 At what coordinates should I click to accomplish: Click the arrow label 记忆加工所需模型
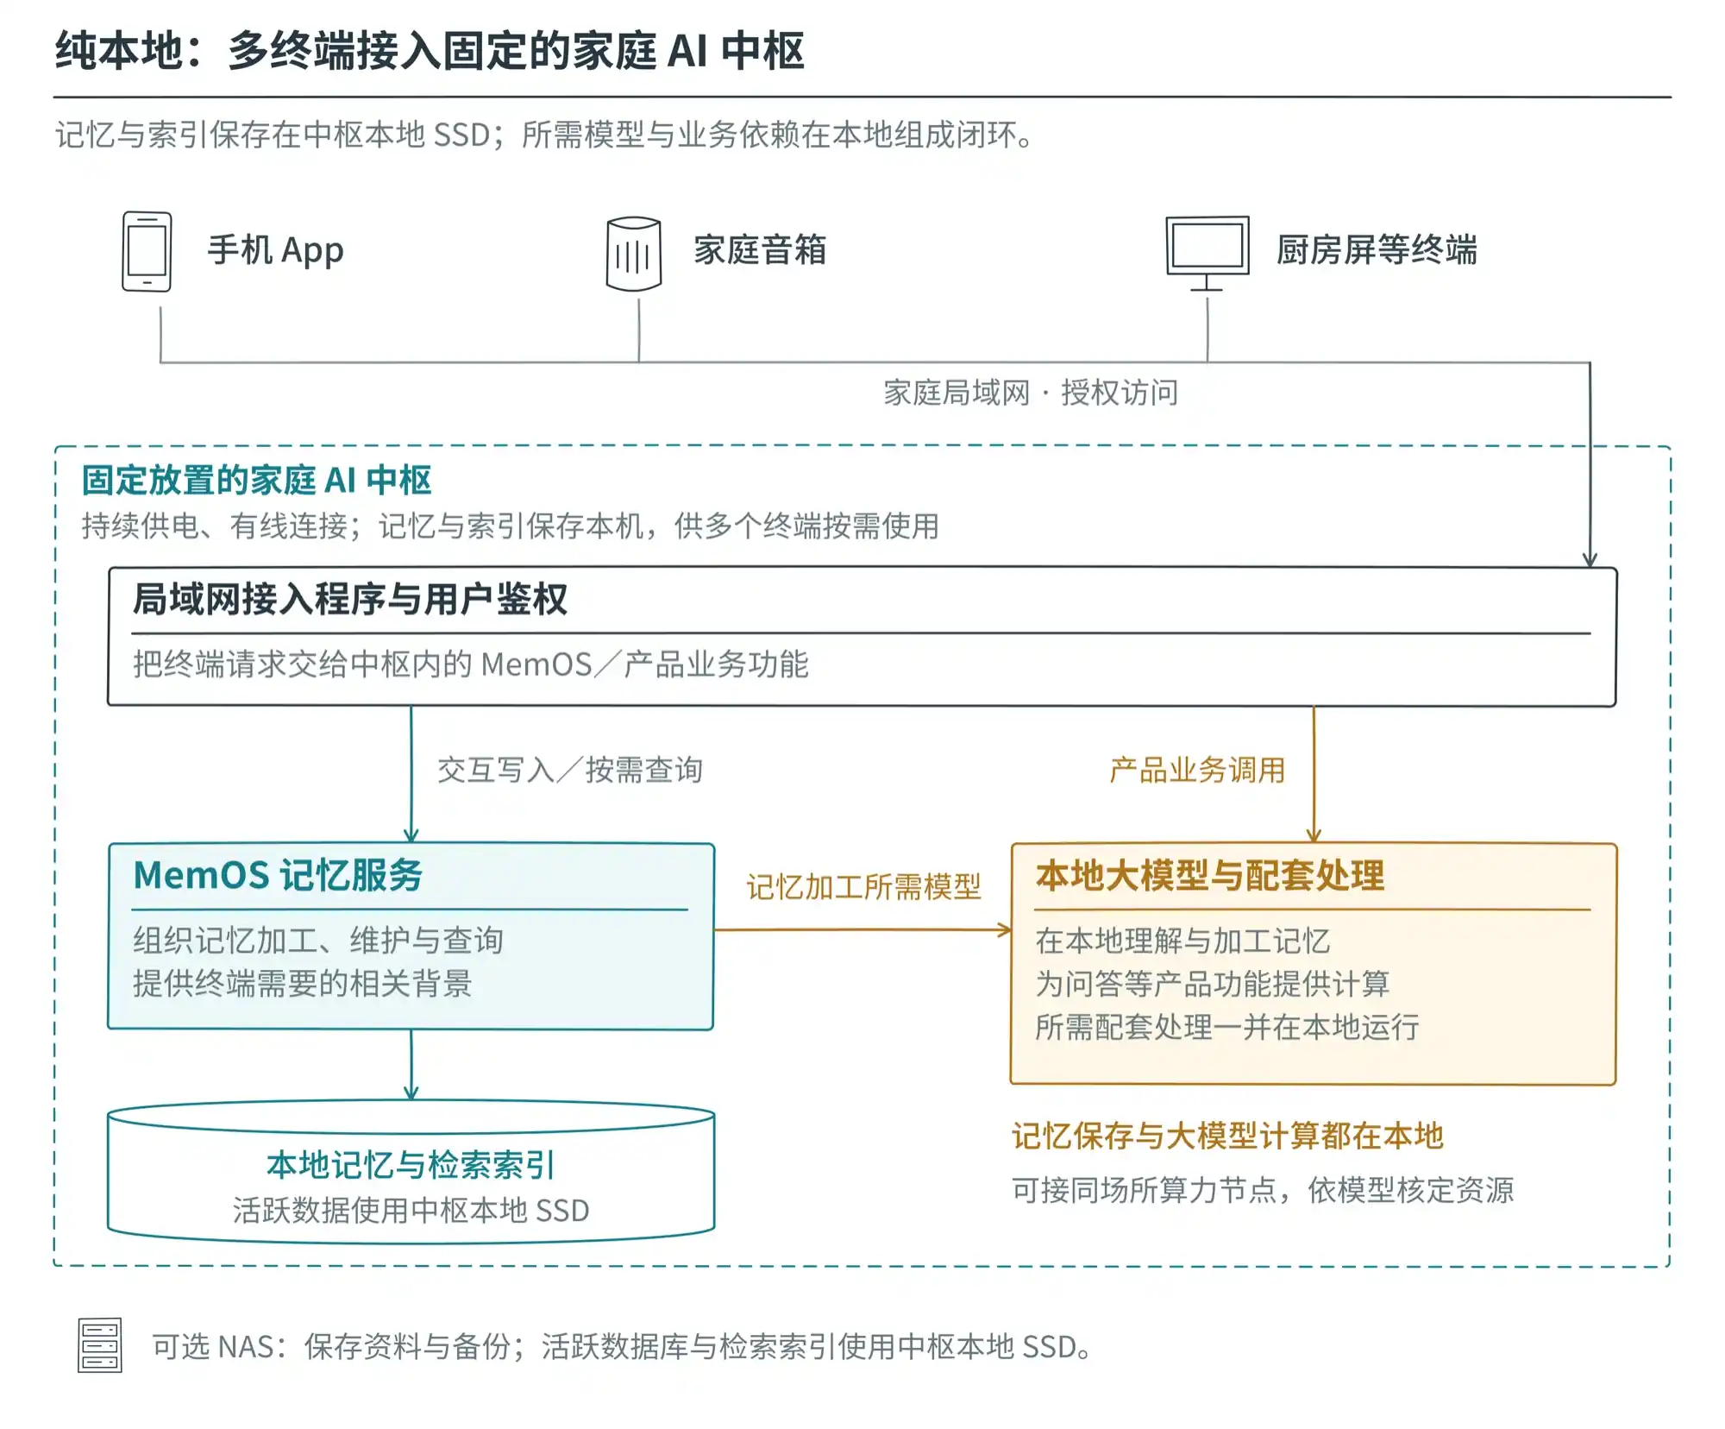863,887
